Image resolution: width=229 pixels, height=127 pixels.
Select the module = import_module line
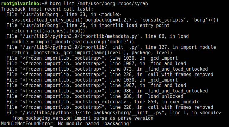(73, 42)
